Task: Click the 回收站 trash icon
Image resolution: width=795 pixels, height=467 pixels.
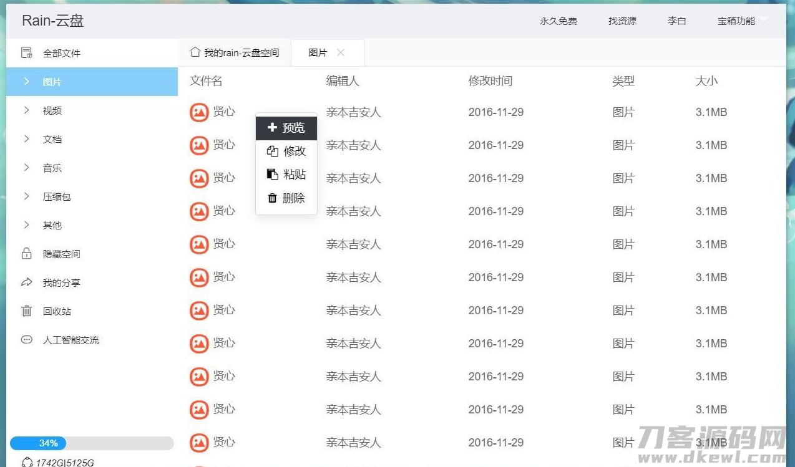Action: coord(27,311)
